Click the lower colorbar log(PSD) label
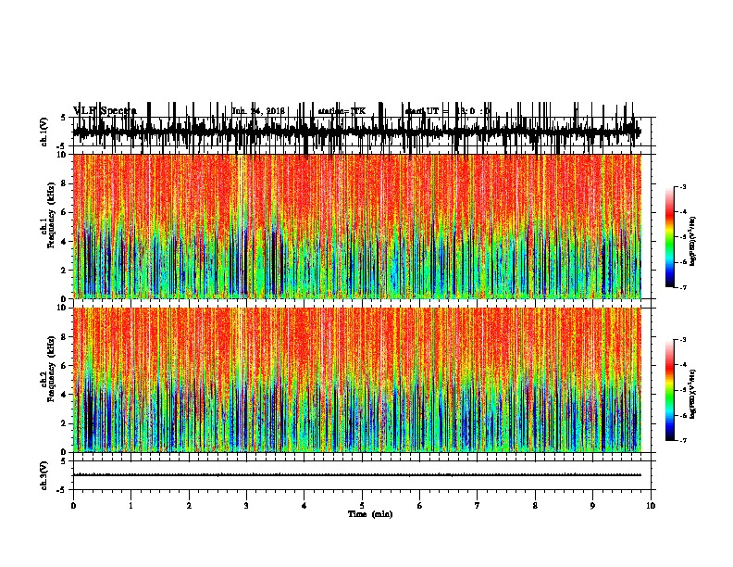 (692, 395)
